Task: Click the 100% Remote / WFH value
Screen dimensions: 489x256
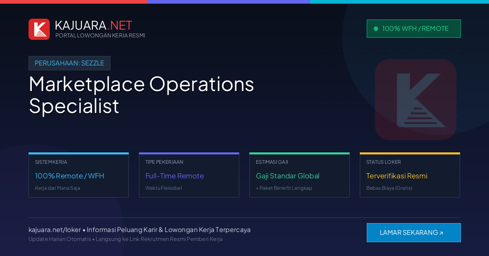Action: 70,176
